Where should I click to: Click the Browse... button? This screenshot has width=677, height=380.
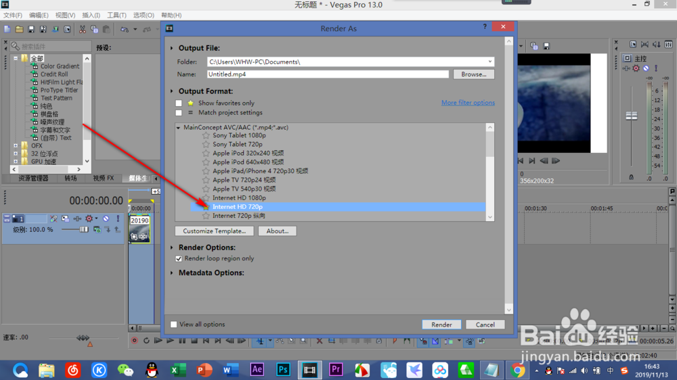point(474,74)
